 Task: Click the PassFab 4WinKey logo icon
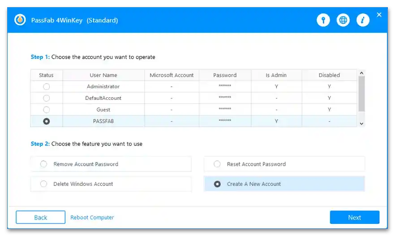(x=20, y=20)
